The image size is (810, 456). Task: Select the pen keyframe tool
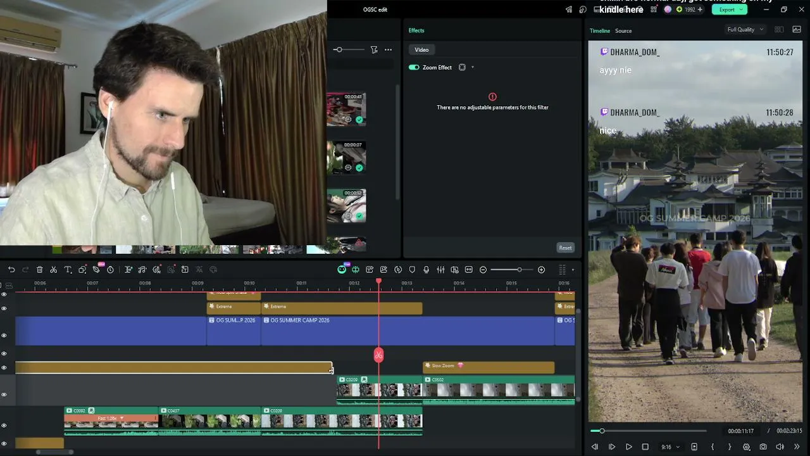pyautogui.click(x=96, y=270)
